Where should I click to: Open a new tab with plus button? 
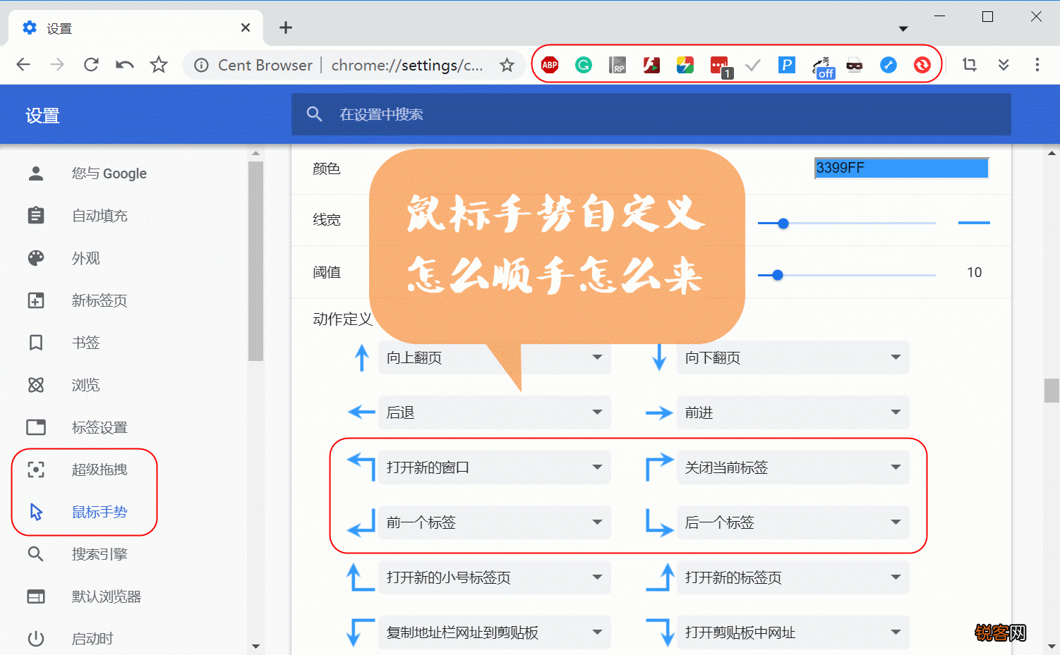tap(286, 27)
